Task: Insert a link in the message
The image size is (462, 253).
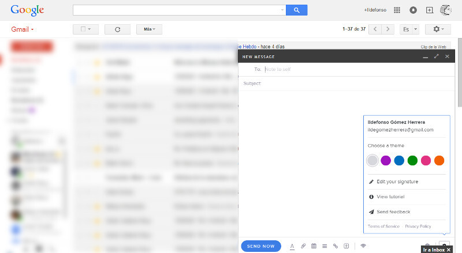Action: [335, 246]
